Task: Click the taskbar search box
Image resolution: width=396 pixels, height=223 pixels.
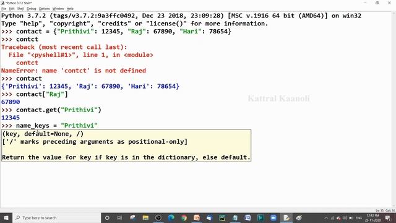Action: (x=56, y=217)
